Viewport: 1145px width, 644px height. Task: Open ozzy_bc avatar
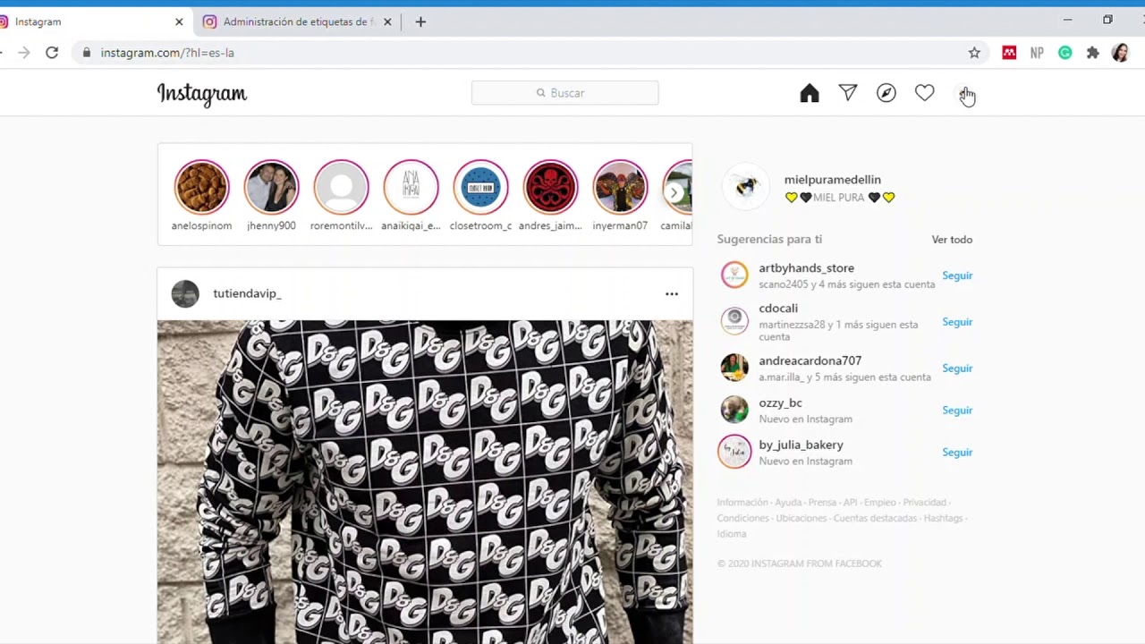pyautogui.click(x=734, y=410)
